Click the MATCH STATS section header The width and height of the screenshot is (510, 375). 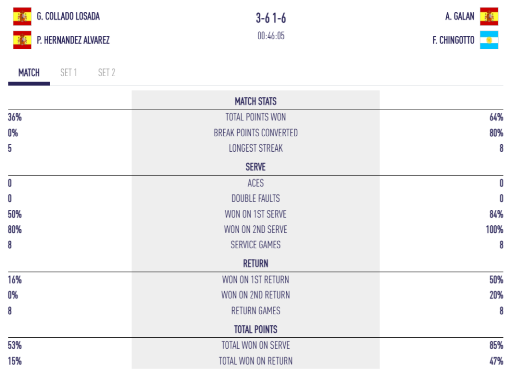255,101
